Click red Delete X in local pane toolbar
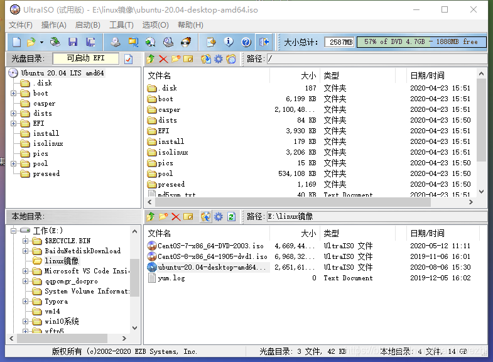493x362 pixels. point(176,217)
